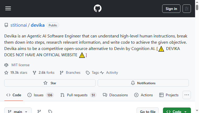This screenshot has width=199, height=113.
Task: Open the Activity link
Action: click(x=112, y=72)
